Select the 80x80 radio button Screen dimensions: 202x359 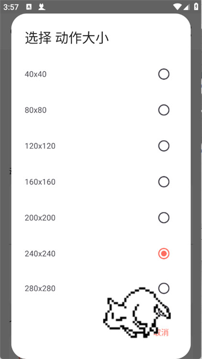tap(164, 110)
